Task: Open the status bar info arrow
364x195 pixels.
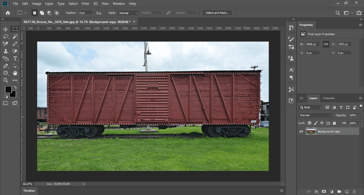Action: click(x=84, y=184)
